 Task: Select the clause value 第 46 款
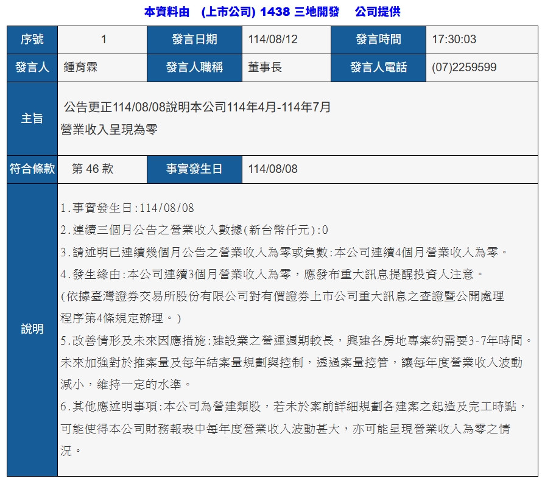93,169
